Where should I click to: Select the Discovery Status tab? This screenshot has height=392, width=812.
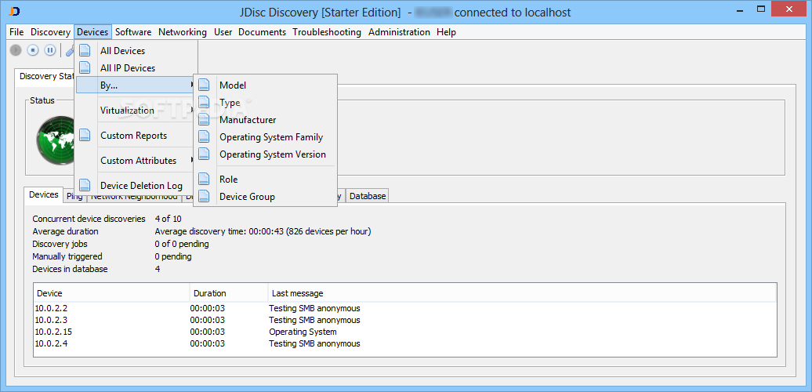45,76
